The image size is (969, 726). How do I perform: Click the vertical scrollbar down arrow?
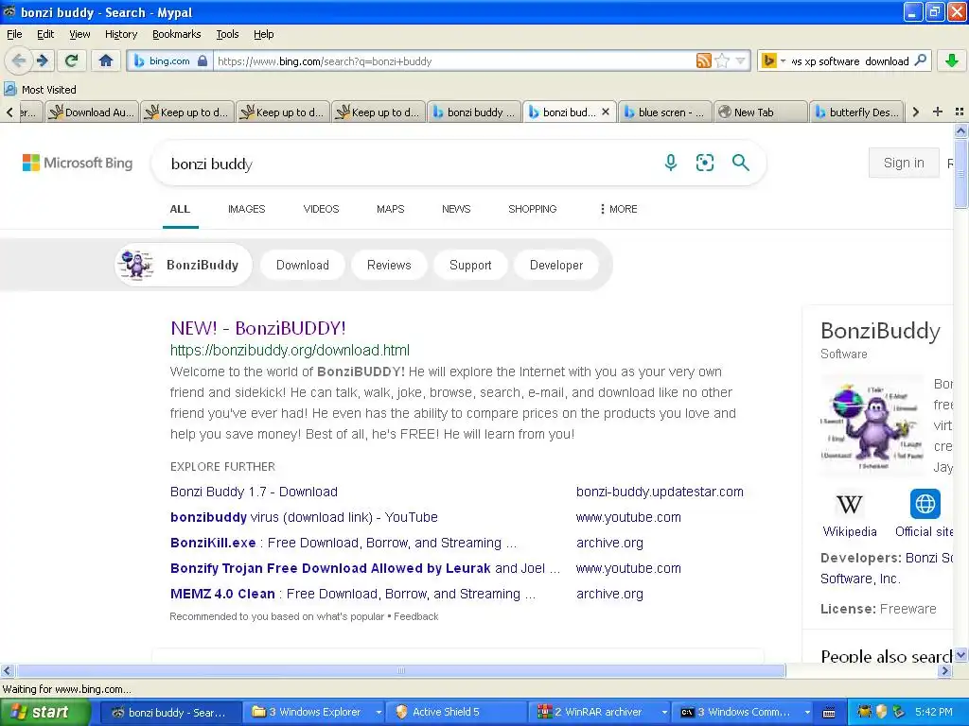pyautogui.click(x=960, y=654)
